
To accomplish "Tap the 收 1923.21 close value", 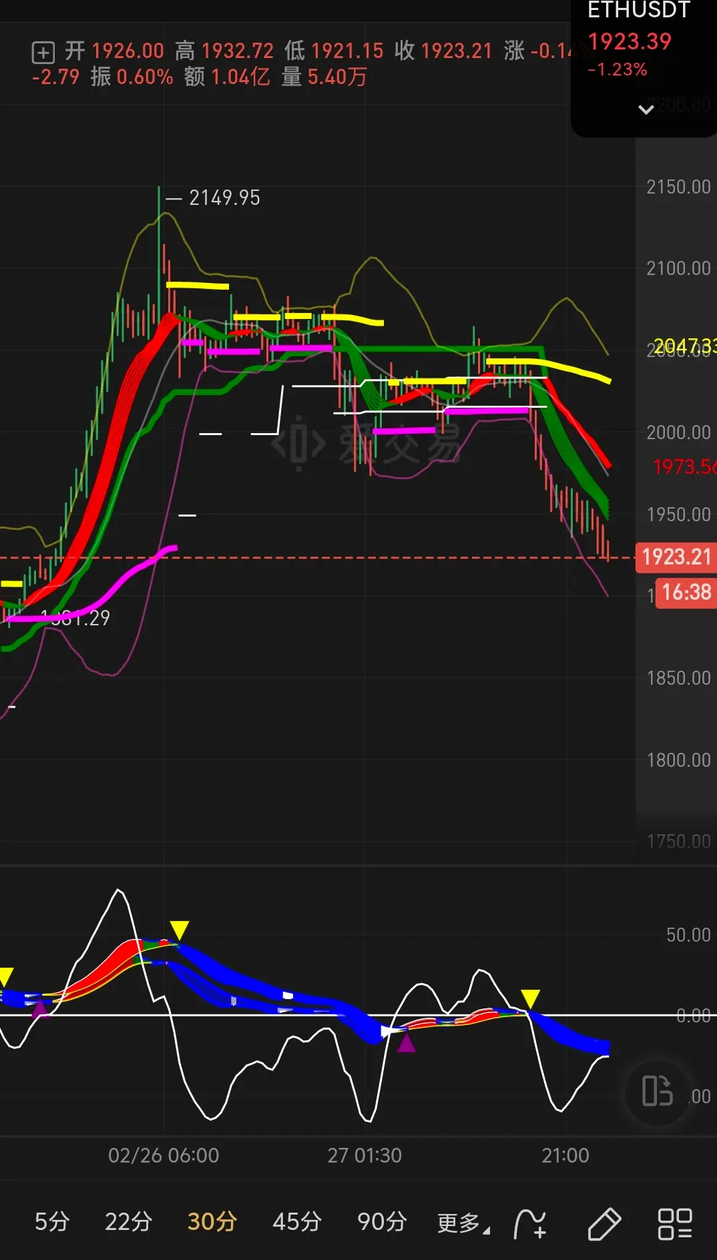I will [443, 51].
